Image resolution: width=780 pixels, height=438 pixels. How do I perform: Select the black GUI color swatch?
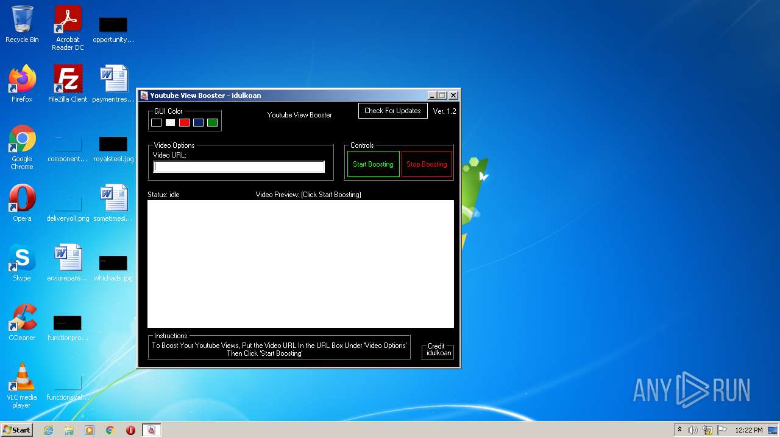point(157,123)
